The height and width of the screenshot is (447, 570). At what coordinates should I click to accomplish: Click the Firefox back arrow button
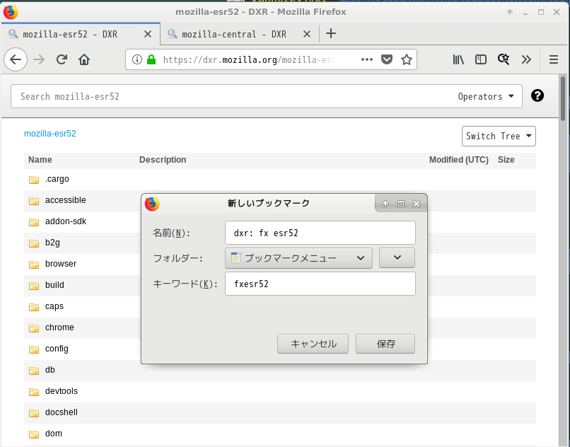pos(16,60)
